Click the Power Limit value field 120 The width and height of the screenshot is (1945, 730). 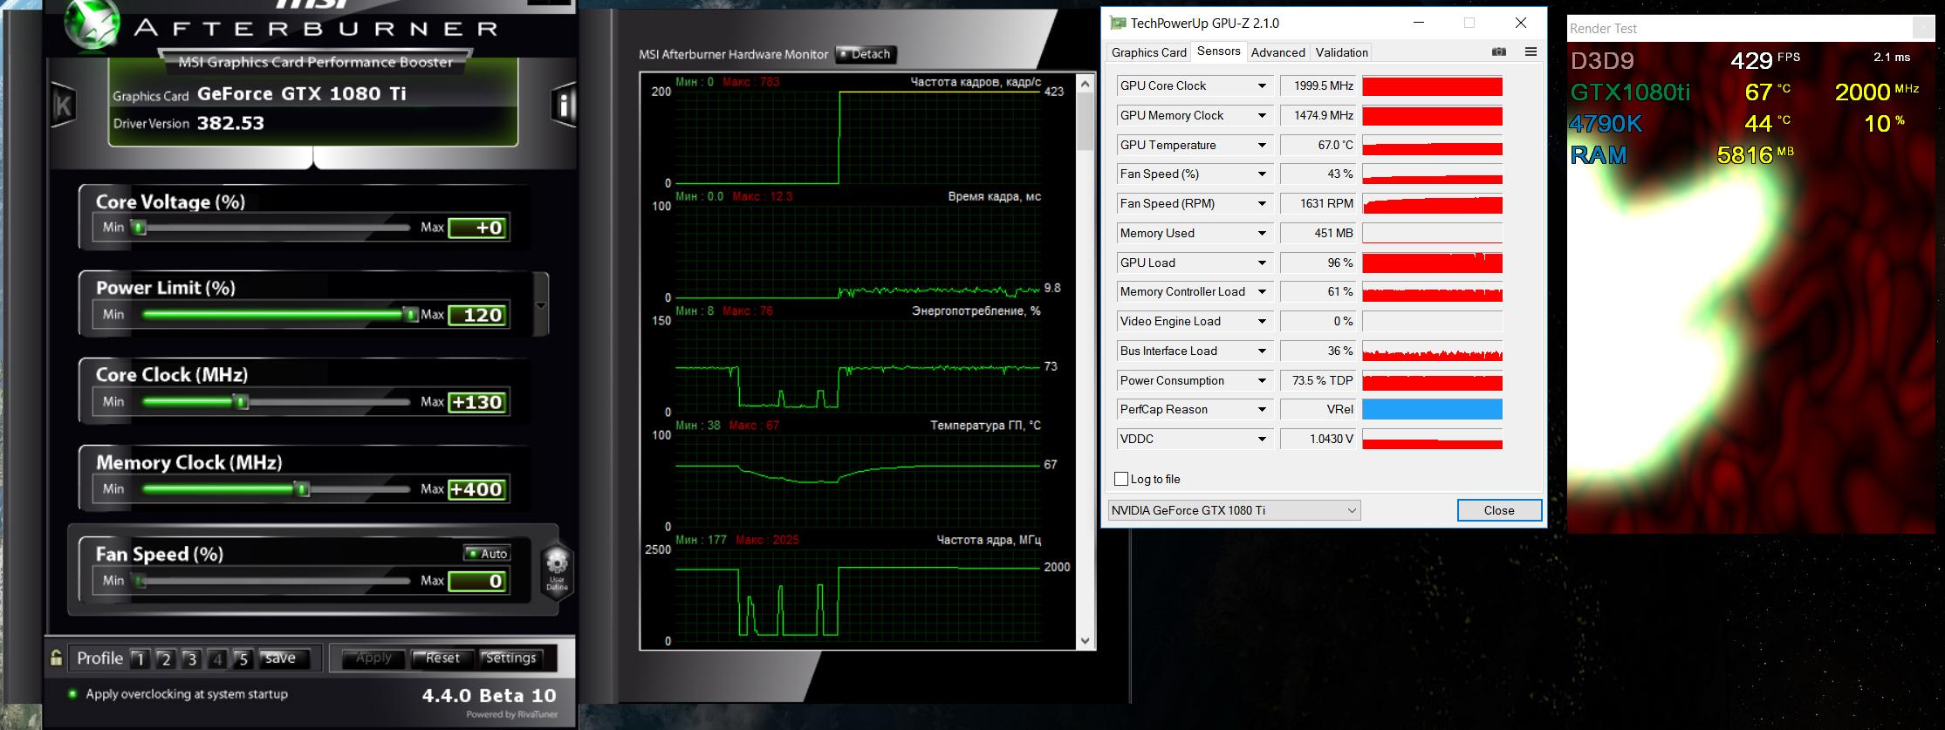[x=477, y=315]
